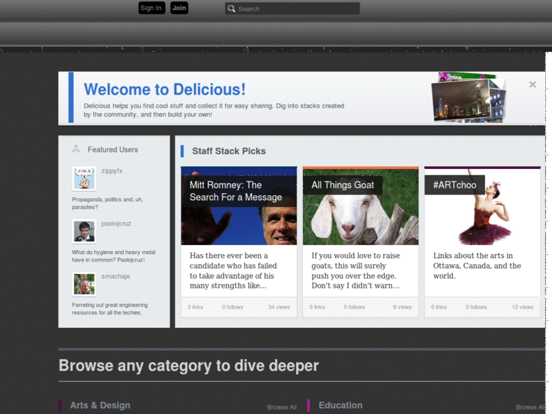
Task: Click '3 links' under Romney stack
Action: point(195,307)
